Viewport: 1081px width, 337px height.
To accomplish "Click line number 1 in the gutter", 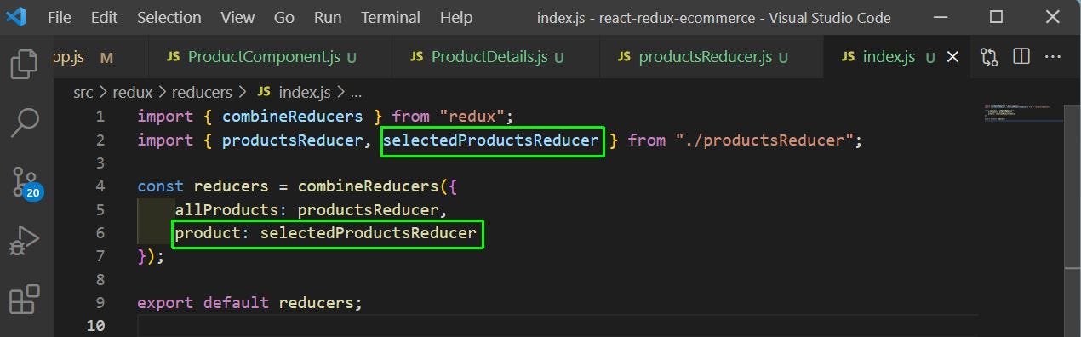I will (x=100, y=117).
